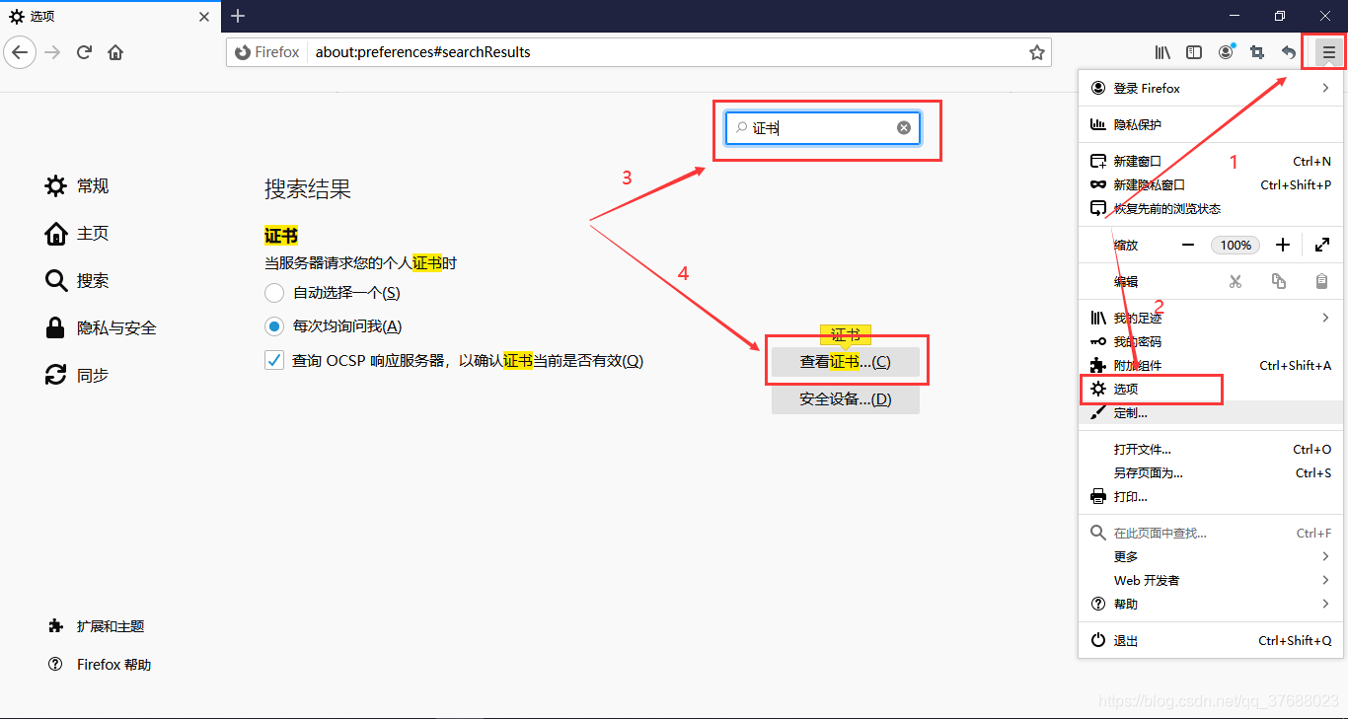The height and width of the screenshot is (719, 1348).
Task: Open the Firefox account toolbar icon
Action: [x=1226, y=52]
